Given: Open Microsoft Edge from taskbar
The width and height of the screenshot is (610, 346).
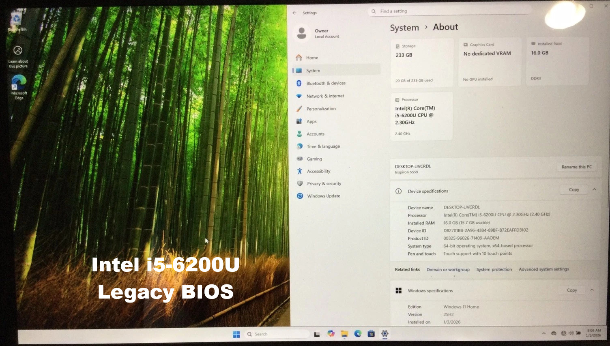Looking at the screenshot, I should point(358,333).
